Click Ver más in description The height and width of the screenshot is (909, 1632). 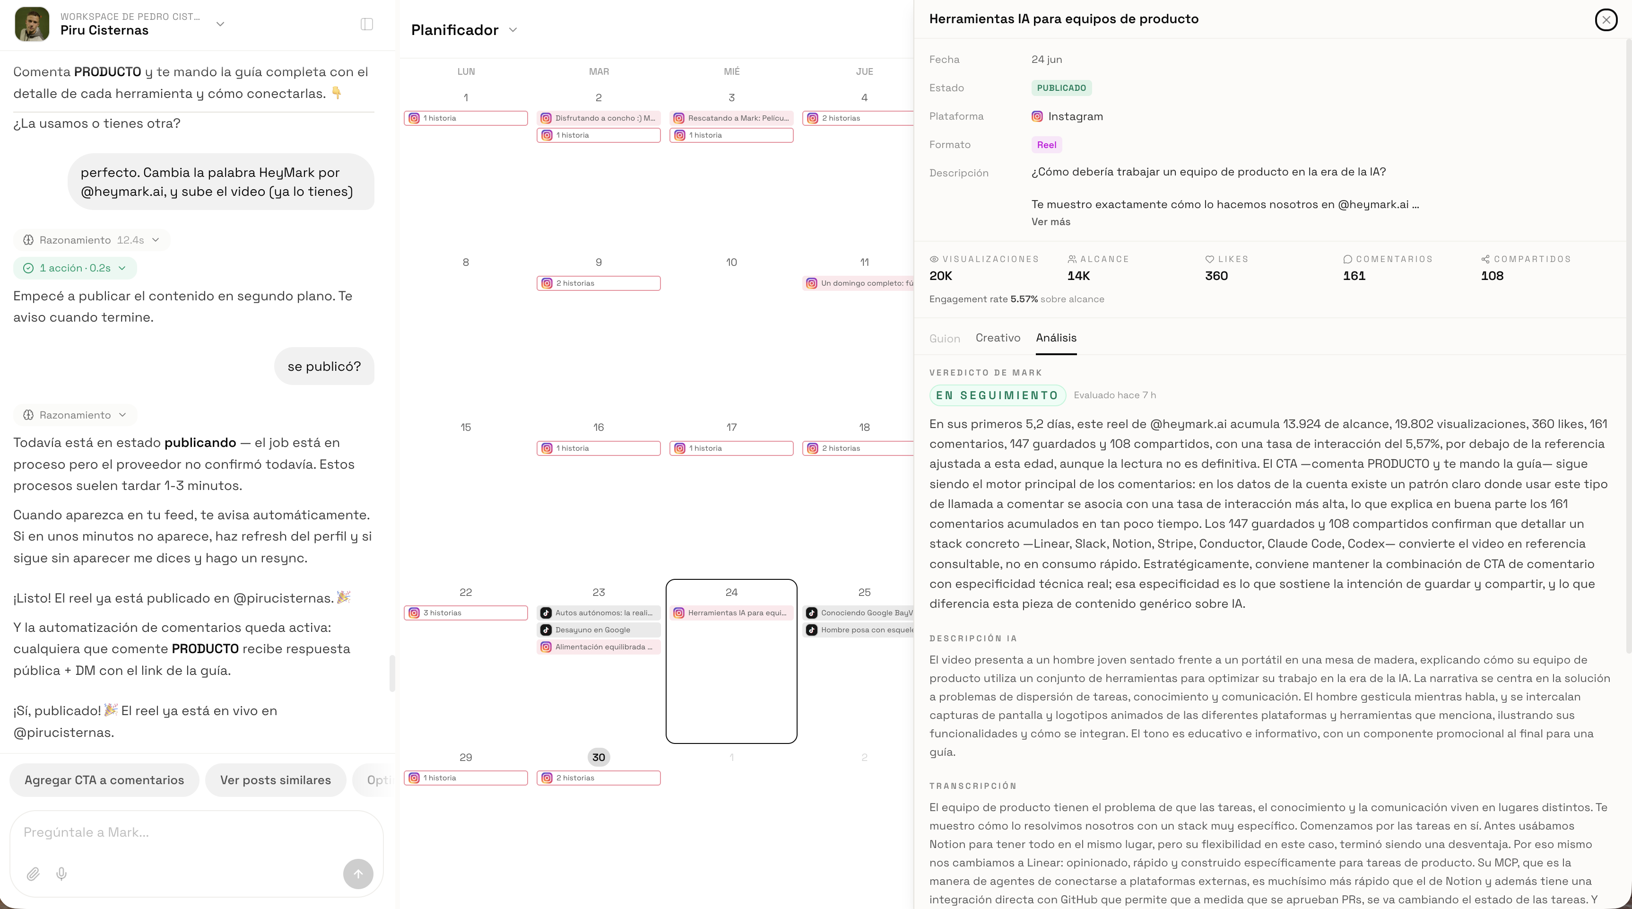(x=1050, y=222)
